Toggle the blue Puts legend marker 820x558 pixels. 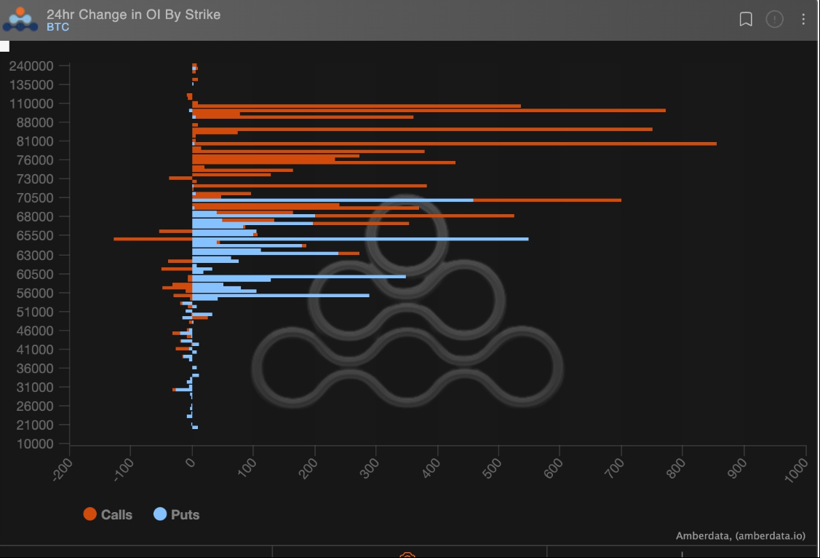pos(160,514)
